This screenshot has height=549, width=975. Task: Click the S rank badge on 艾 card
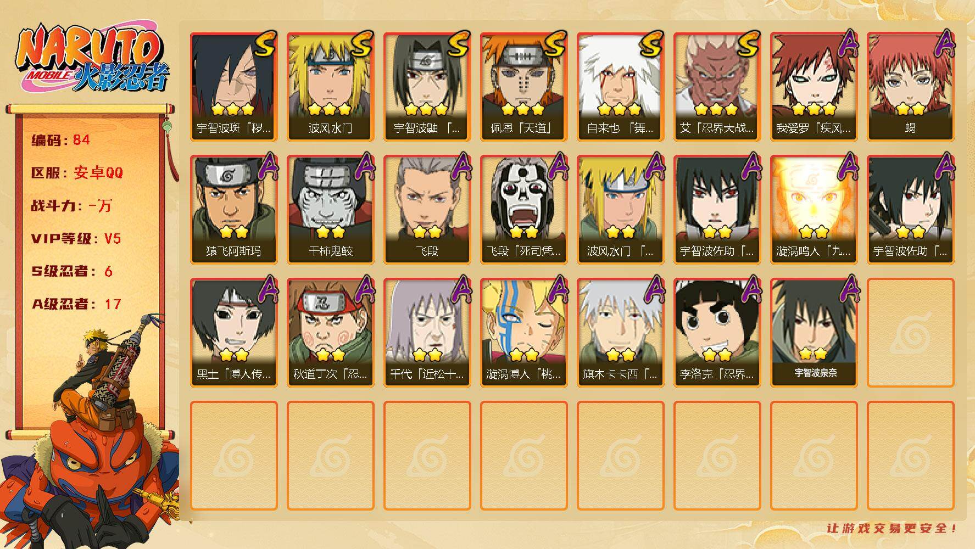coord(748,44)
